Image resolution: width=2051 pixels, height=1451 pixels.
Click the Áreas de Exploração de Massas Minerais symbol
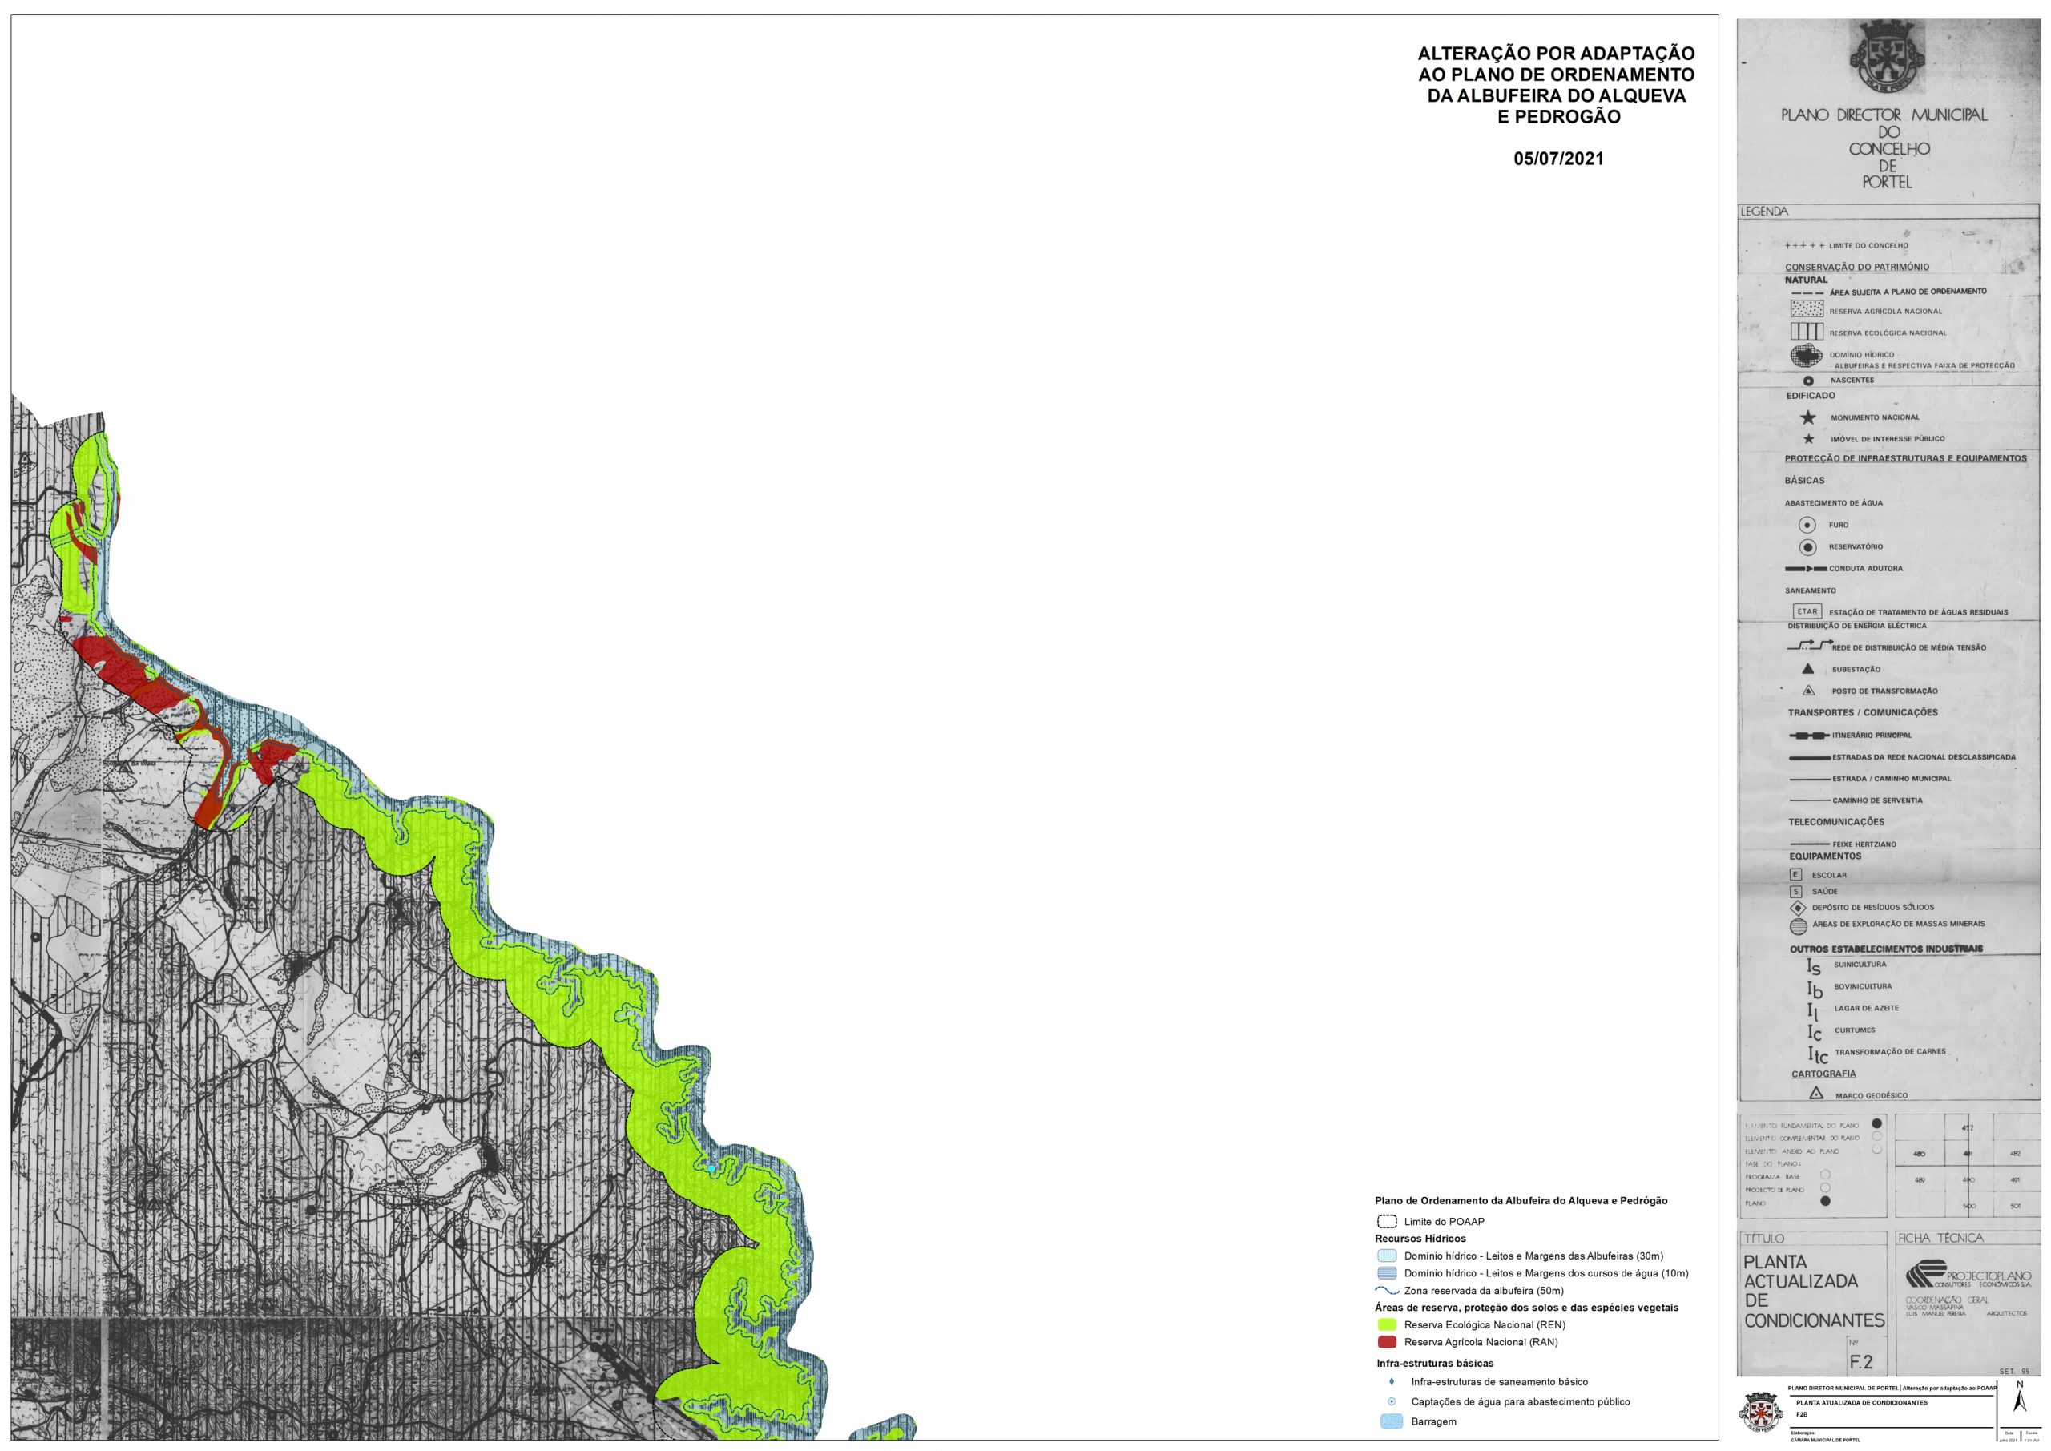1799,926
